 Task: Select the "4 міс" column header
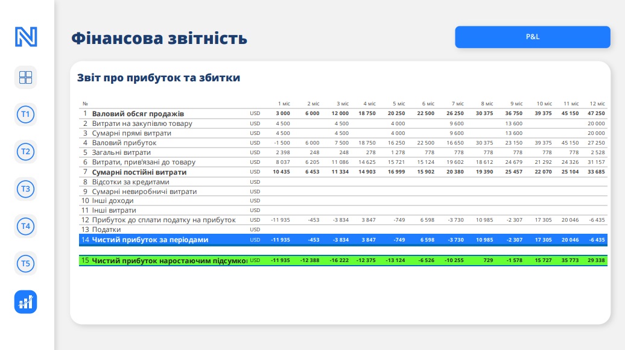369,104
